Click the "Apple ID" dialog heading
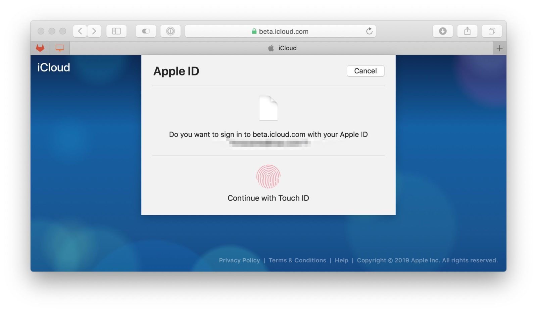The image size is (537, 312). coord(176,71)
